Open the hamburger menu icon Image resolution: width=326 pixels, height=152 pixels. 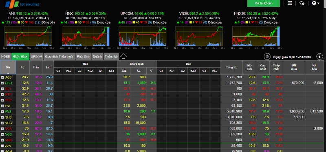[x=290, y=3]
